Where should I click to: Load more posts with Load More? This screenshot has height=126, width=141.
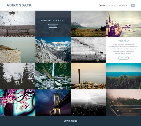point(70,121)
